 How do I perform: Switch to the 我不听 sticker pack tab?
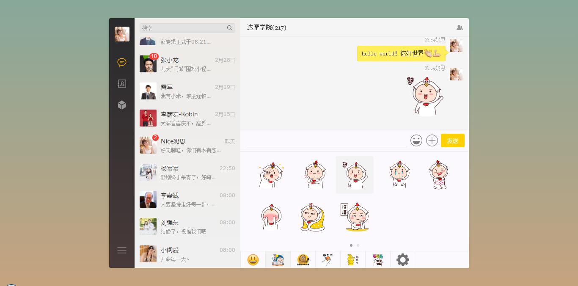[x=328, y=259]
